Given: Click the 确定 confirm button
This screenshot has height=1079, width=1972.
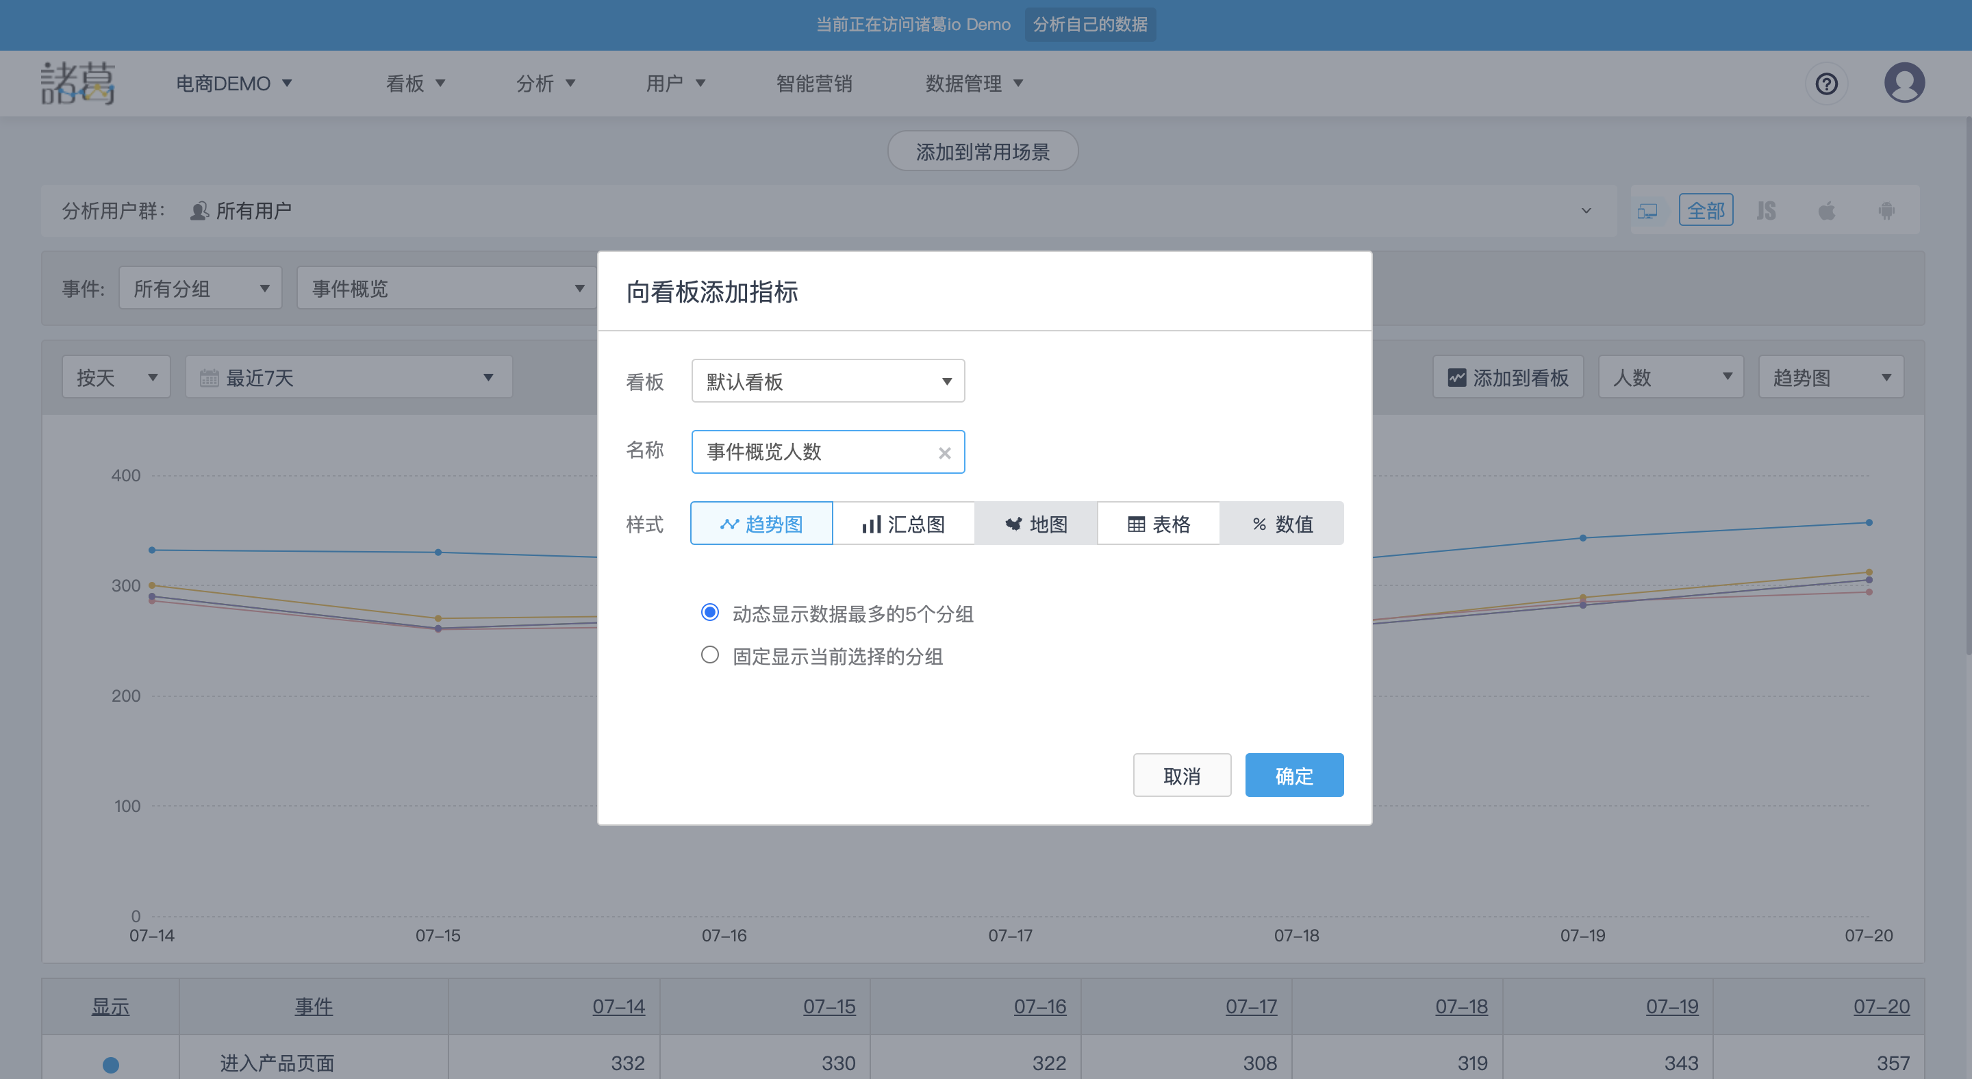Looking at the screenshot, I should pyautogui.click(x=1295, y=775).
